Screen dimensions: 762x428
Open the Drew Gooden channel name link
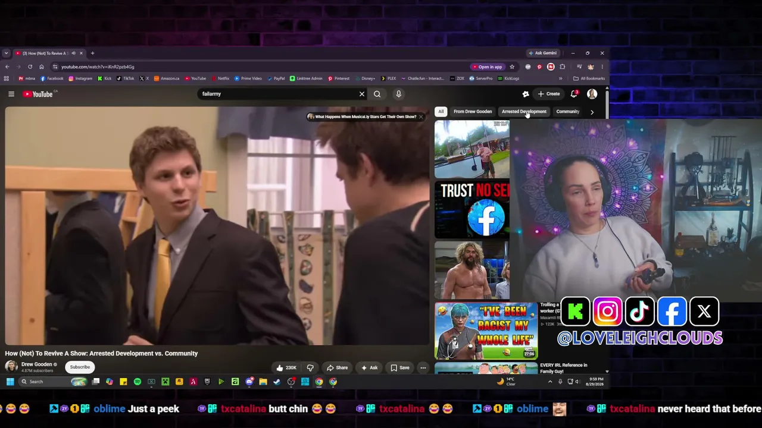click(37, 364)
